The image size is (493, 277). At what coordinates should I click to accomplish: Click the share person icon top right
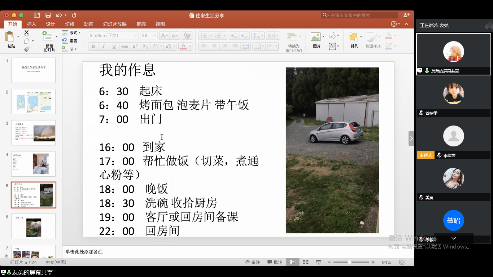click(406, 15)
